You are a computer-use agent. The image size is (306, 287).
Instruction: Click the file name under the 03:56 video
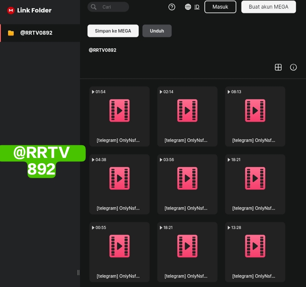pos(186,208)
